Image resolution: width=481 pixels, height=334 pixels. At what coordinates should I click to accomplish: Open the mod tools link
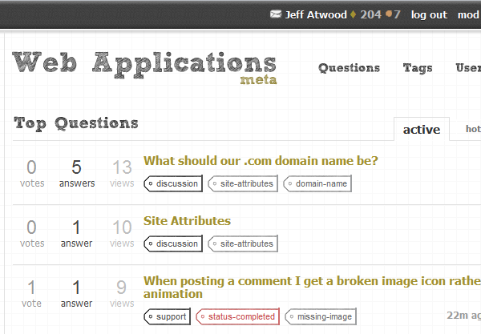[469, 14]
